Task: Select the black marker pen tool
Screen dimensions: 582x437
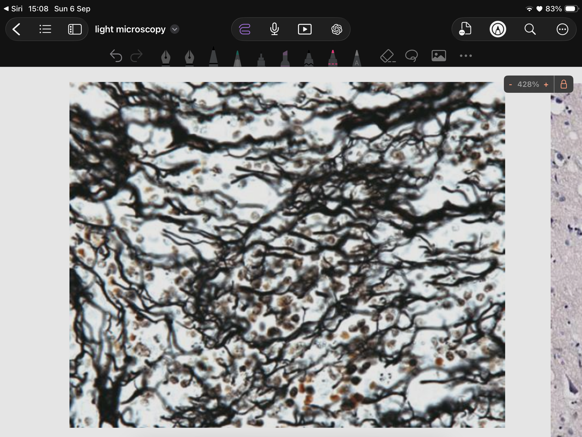Action: tap(213, 57)
